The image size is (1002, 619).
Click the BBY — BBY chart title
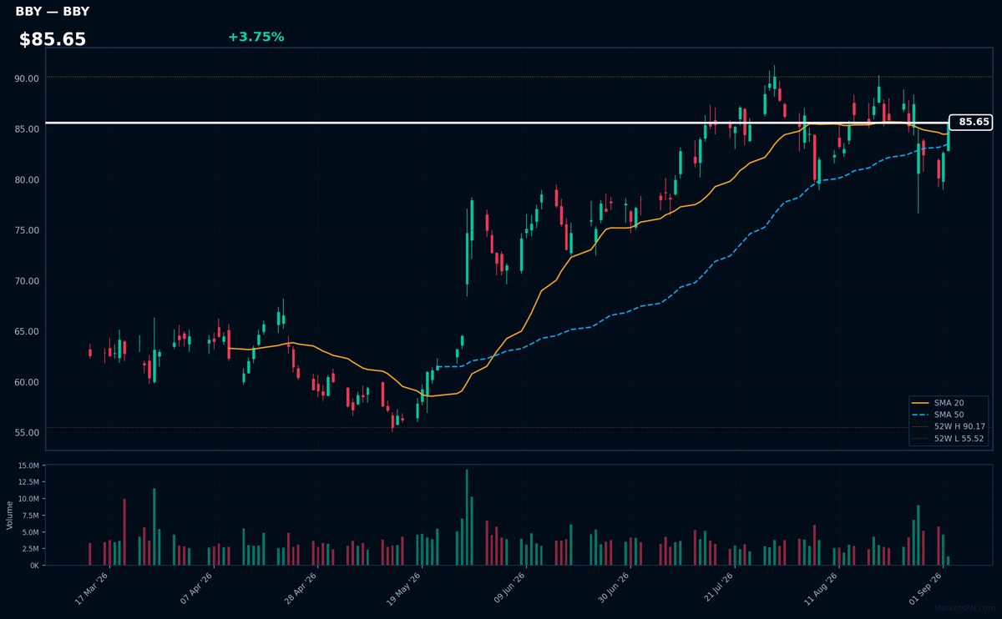pyautogui.click(x=53, y=12)
